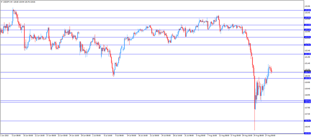Click the USDJPY,H4 chart title dropdown arrow
This screenshot has height=137, width=311.
tap(2, 2)
